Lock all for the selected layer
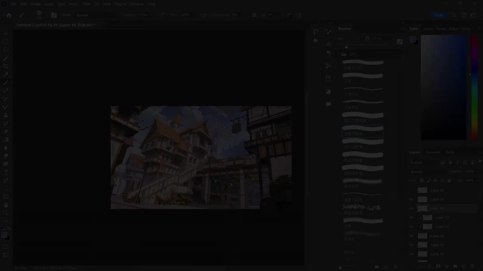Viewport: 483px width, 271px height. click(449, 181)
